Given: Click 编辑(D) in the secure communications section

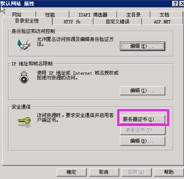Looking at the screenshot, I should pyautogui.click(x=143, y=141).
